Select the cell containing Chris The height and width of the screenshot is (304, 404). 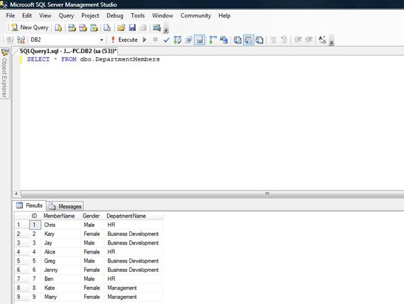[61, 225]
